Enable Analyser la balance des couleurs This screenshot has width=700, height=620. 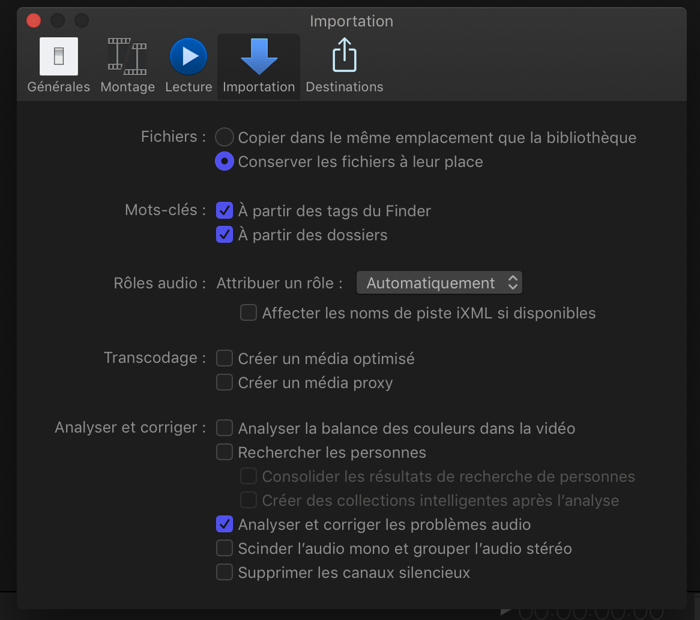pos(225,428)
